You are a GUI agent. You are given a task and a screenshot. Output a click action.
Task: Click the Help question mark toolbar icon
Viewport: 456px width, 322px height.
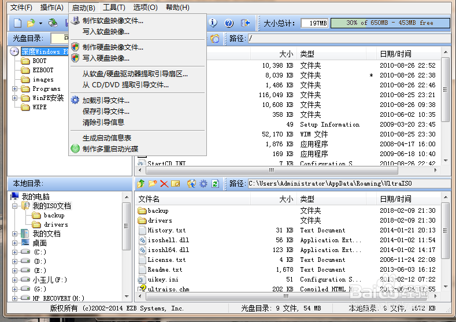click(229, 23)
